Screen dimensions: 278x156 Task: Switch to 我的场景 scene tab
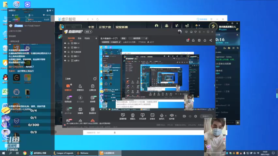coord(71,38)
